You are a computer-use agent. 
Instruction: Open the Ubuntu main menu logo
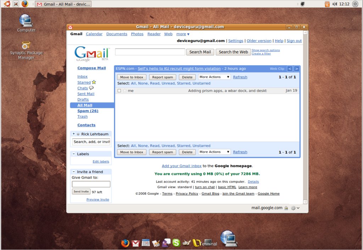point(7,4)
